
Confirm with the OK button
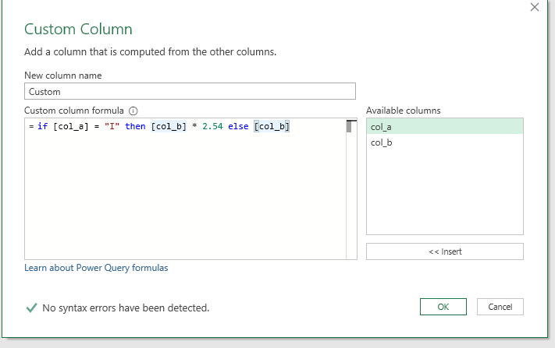pos(443,307)
